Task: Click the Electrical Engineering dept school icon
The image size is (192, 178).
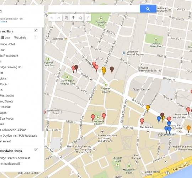Action: (94, 149)
